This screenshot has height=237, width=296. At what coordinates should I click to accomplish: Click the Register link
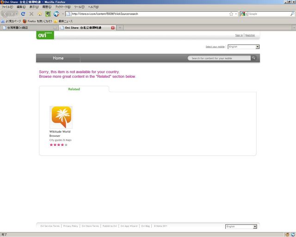[250, 35]
